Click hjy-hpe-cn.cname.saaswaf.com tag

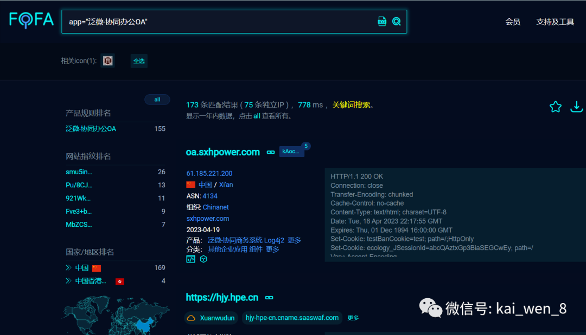[x=292, y=318]
